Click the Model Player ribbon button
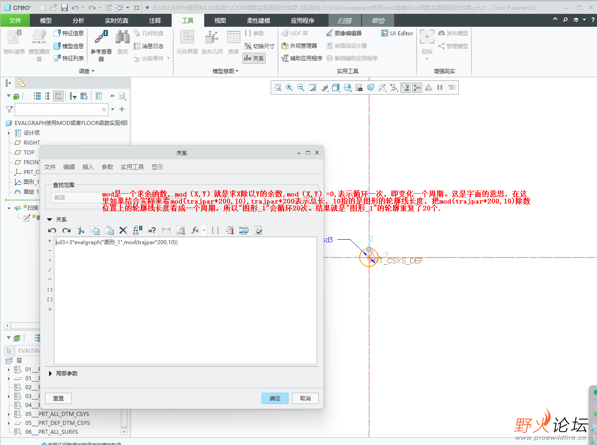The width and height of the screenshot is (597, 445). [x=39, y=46]
